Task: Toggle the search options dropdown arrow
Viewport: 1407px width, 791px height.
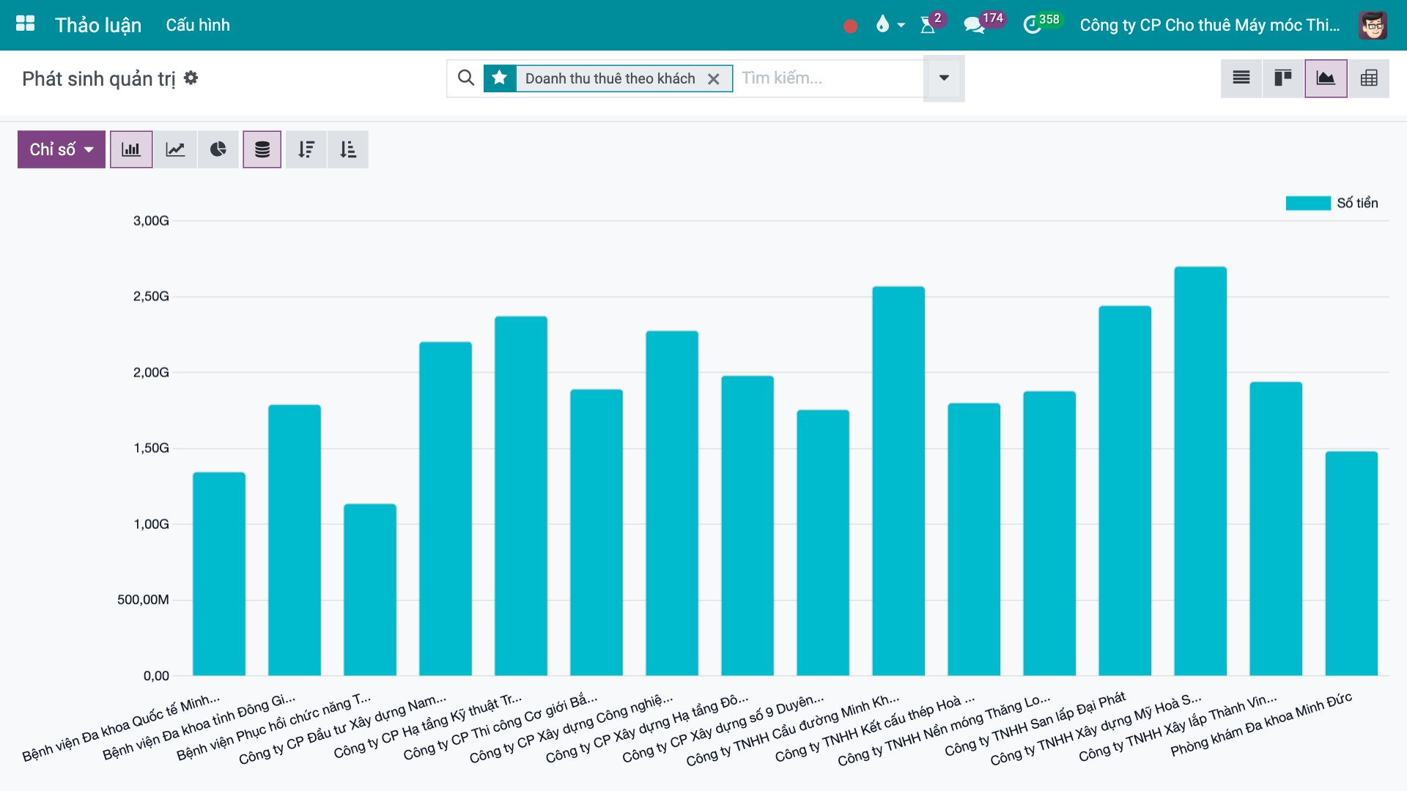Action: point(944,78)
